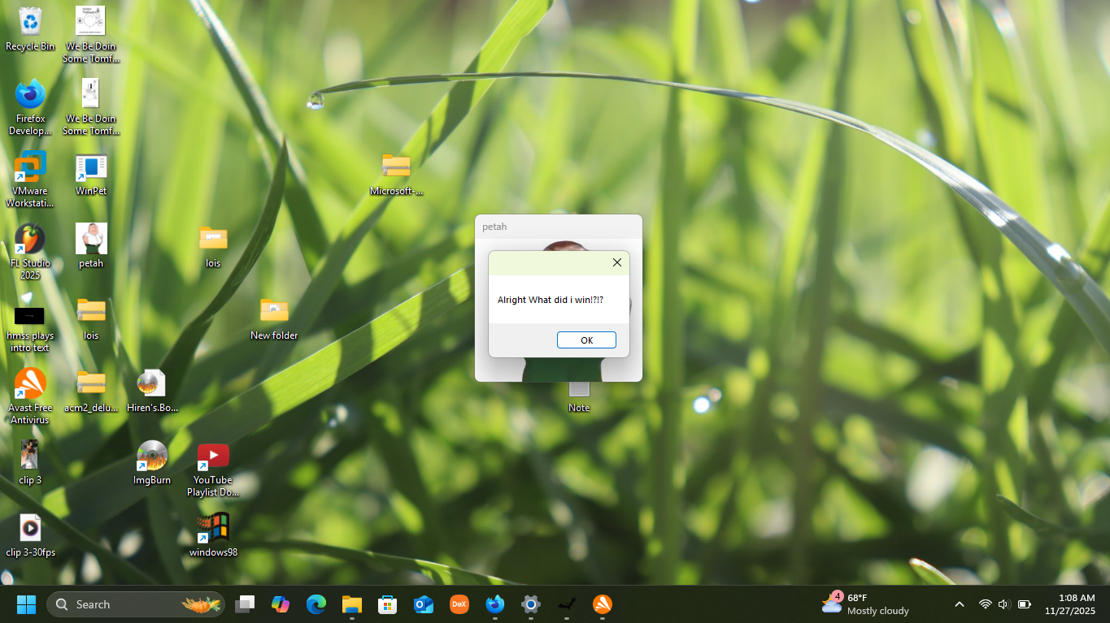Select the Note file on the desktop
The image size is (1110, 623).
click(579, 396)
